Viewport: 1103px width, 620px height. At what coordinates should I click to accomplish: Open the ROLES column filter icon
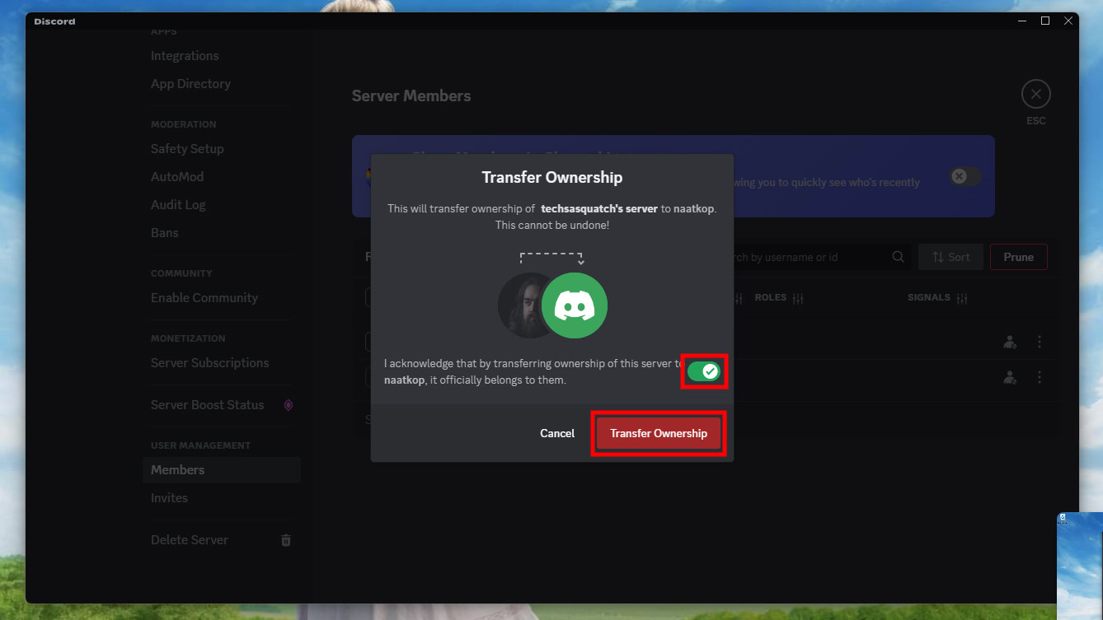(797, 298)
